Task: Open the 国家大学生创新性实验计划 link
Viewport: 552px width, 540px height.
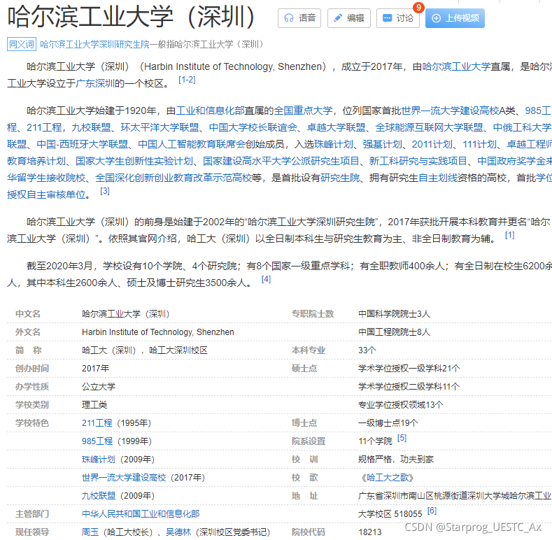Action: 134,161
